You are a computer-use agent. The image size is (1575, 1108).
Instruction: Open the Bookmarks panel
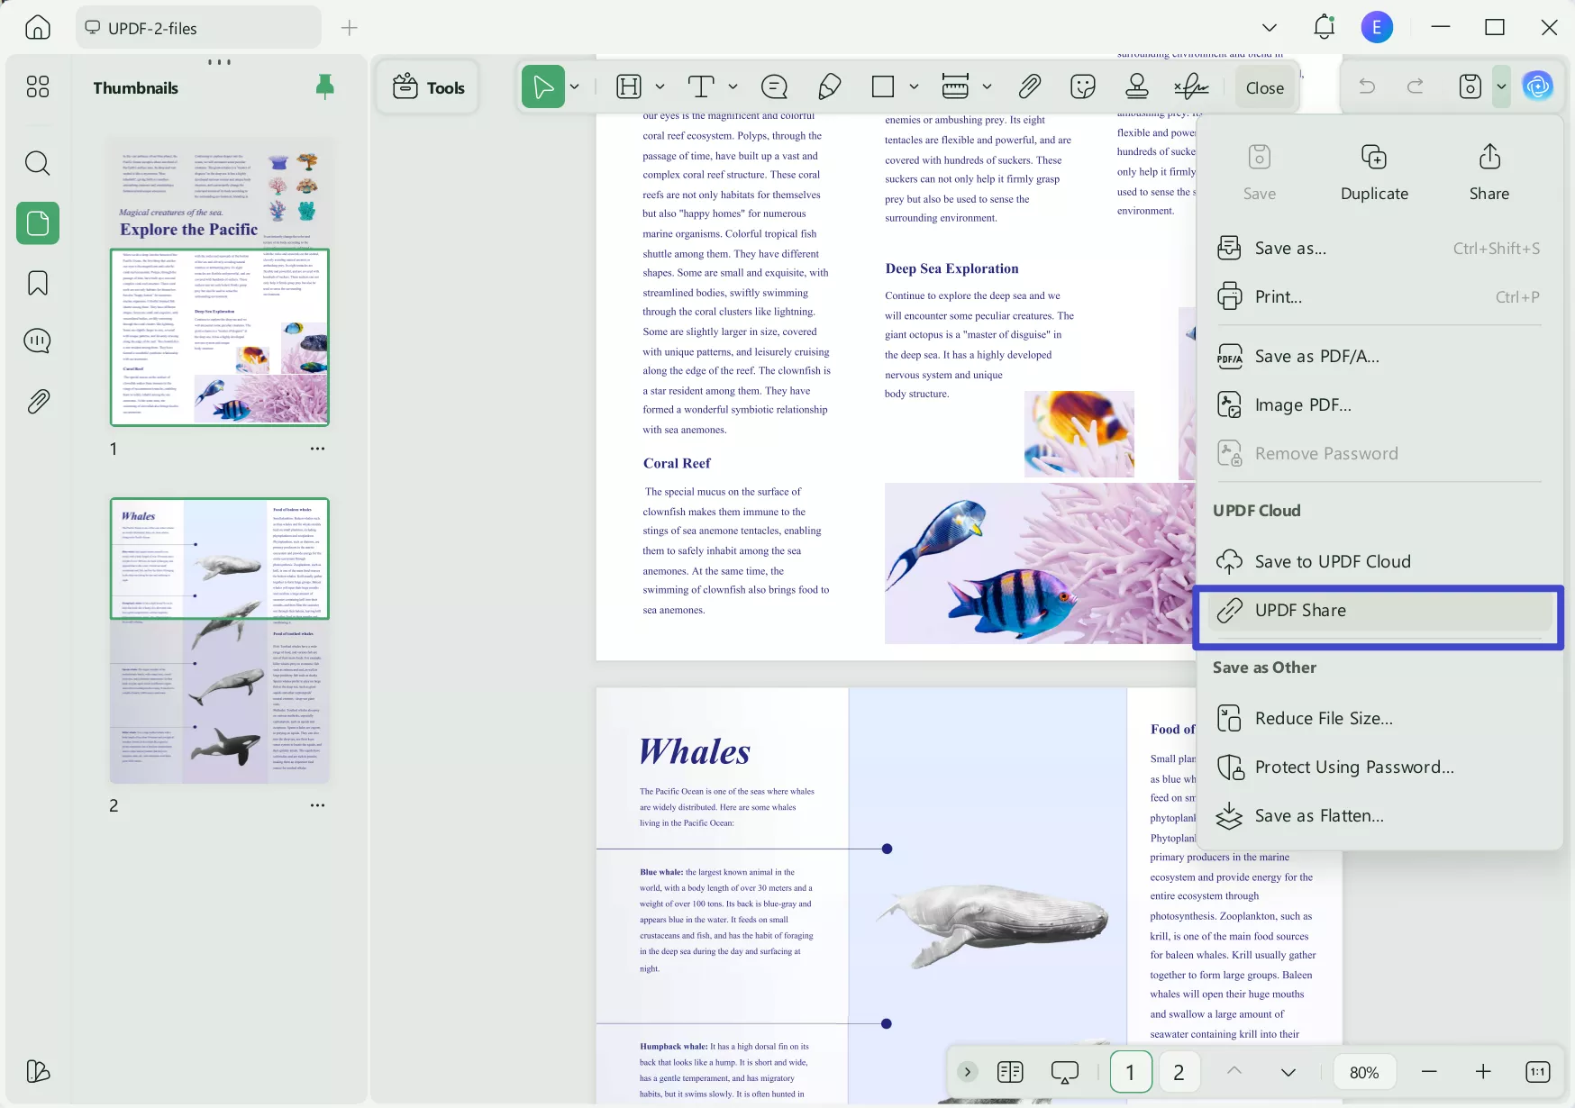37,282
